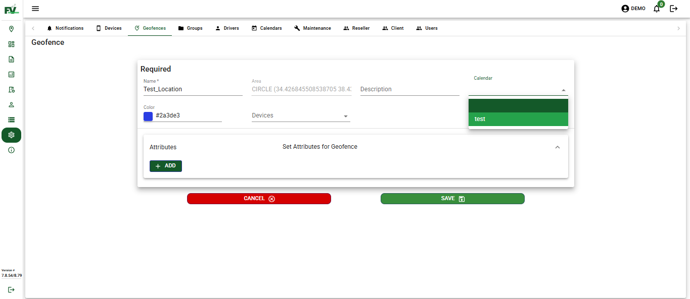Click the bar chart statistics icon

[x=11, y=74]
